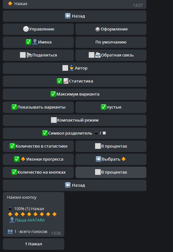Select the Оформление radio option
The image size is (173, 252).
tap(111, 29)
